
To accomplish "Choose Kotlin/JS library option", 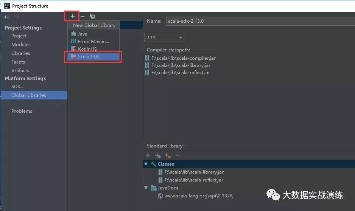I will coord(93,49).
